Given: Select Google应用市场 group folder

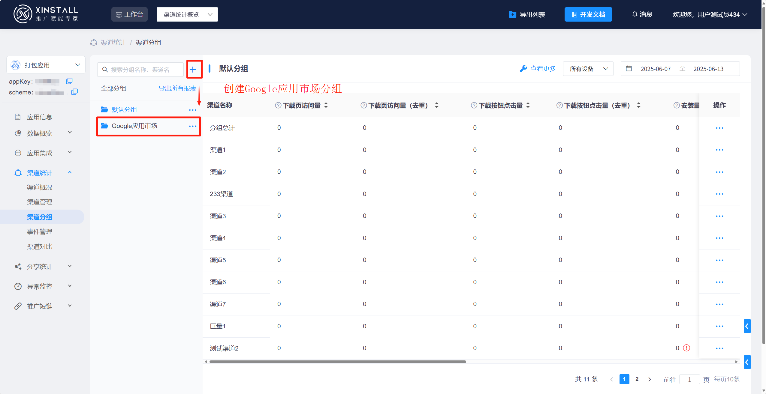Looking at the screenshot, I should click(134, 126).
